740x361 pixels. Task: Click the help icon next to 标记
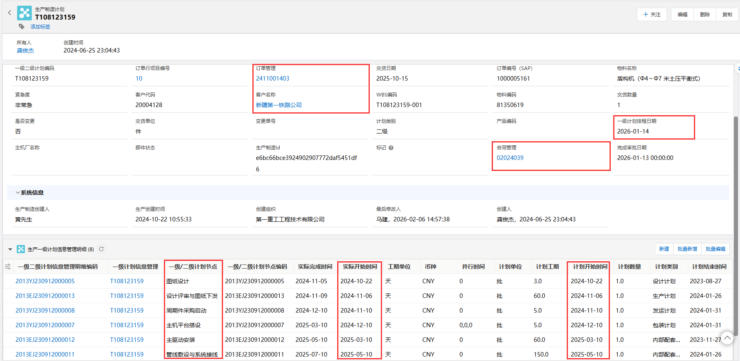tap(391, 148)
